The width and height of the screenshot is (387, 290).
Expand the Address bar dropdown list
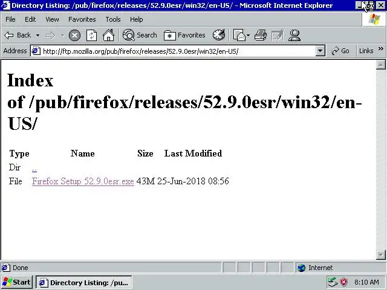click(320, 51)
